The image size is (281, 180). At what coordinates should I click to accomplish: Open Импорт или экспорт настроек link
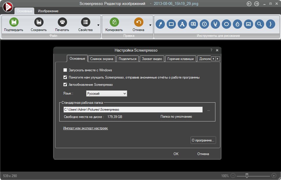pos(85,128)
